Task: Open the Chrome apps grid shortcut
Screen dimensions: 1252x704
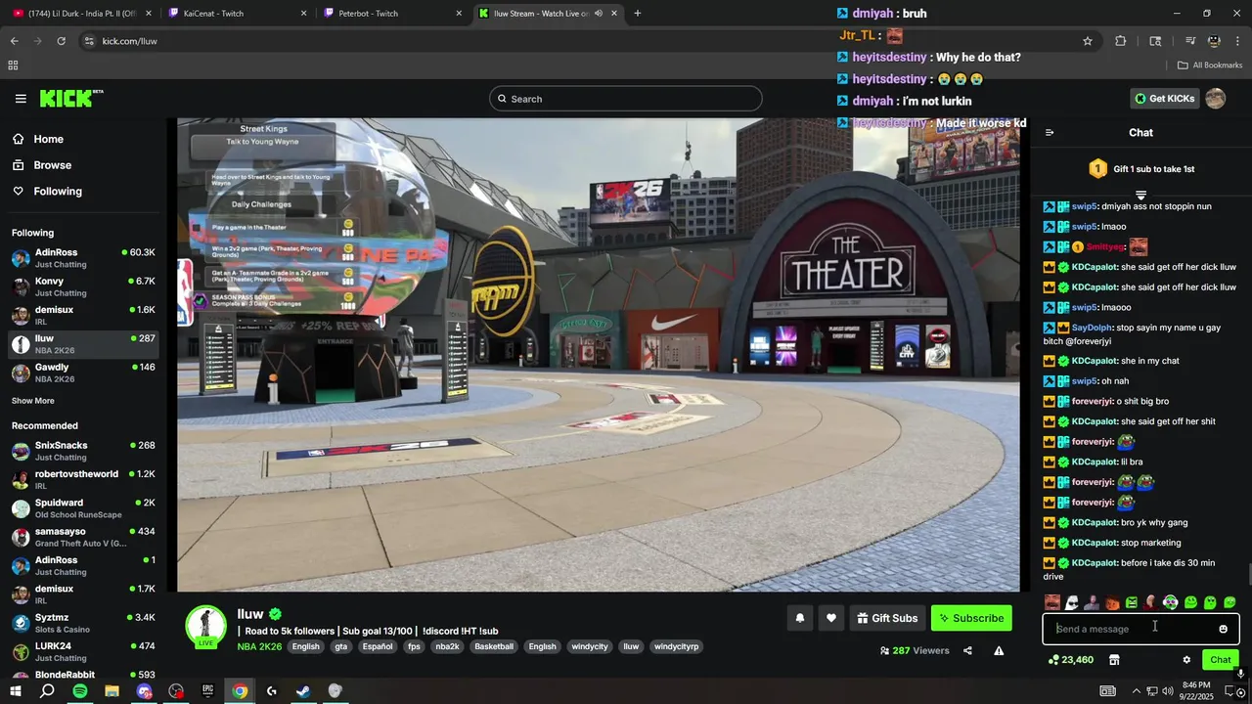Action: pos(13,66)
